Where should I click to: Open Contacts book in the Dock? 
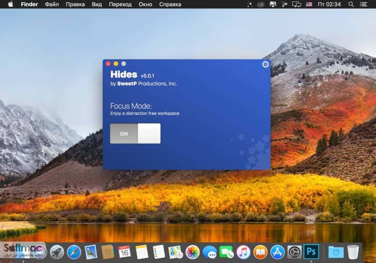pyautogui.click(x=107, y=252)
